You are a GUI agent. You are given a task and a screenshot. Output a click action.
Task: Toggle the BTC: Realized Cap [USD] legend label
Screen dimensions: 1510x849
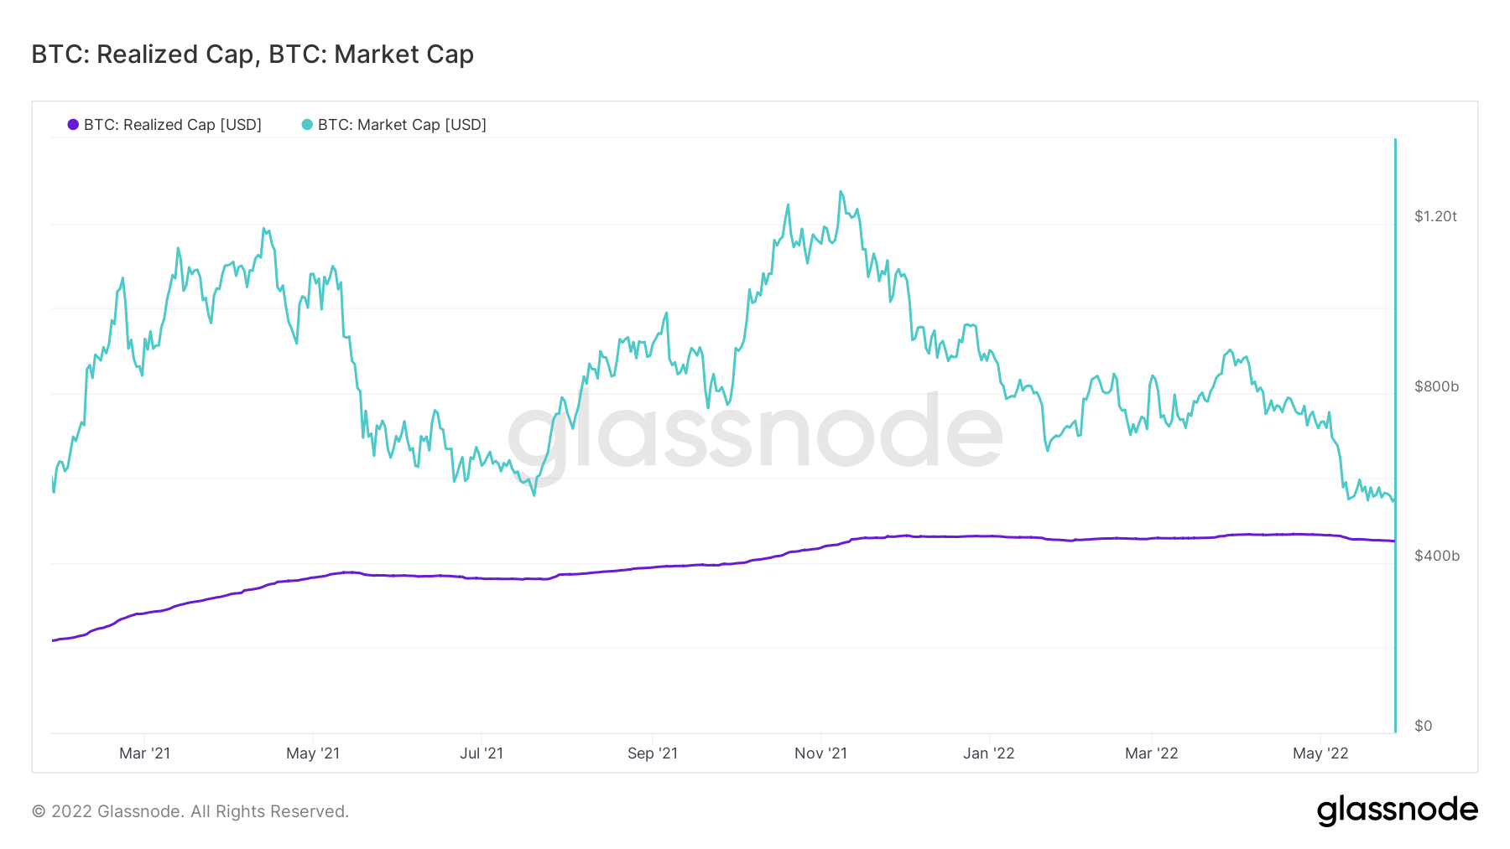pyautogui.click(x=172, y=125)
